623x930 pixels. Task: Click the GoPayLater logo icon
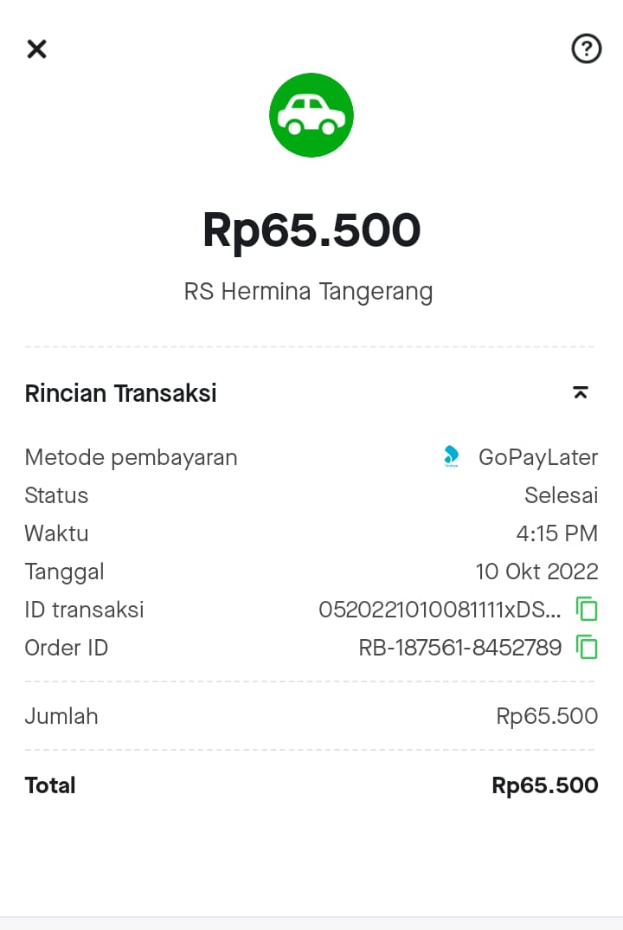click(x=451, y=457)
